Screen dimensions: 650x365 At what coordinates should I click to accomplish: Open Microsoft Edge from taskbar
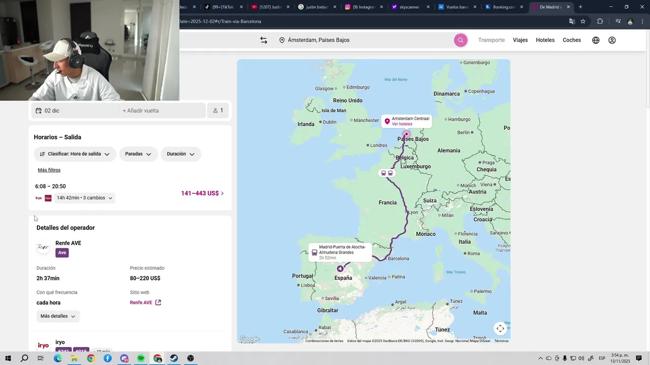coord(57,358)
